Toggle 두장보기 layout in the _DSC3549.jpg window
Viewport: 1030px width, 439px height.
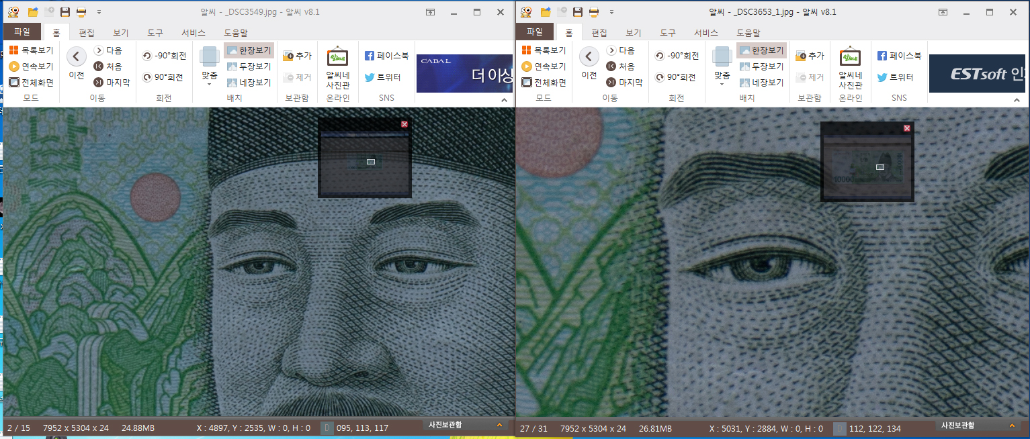click(249, 66)
